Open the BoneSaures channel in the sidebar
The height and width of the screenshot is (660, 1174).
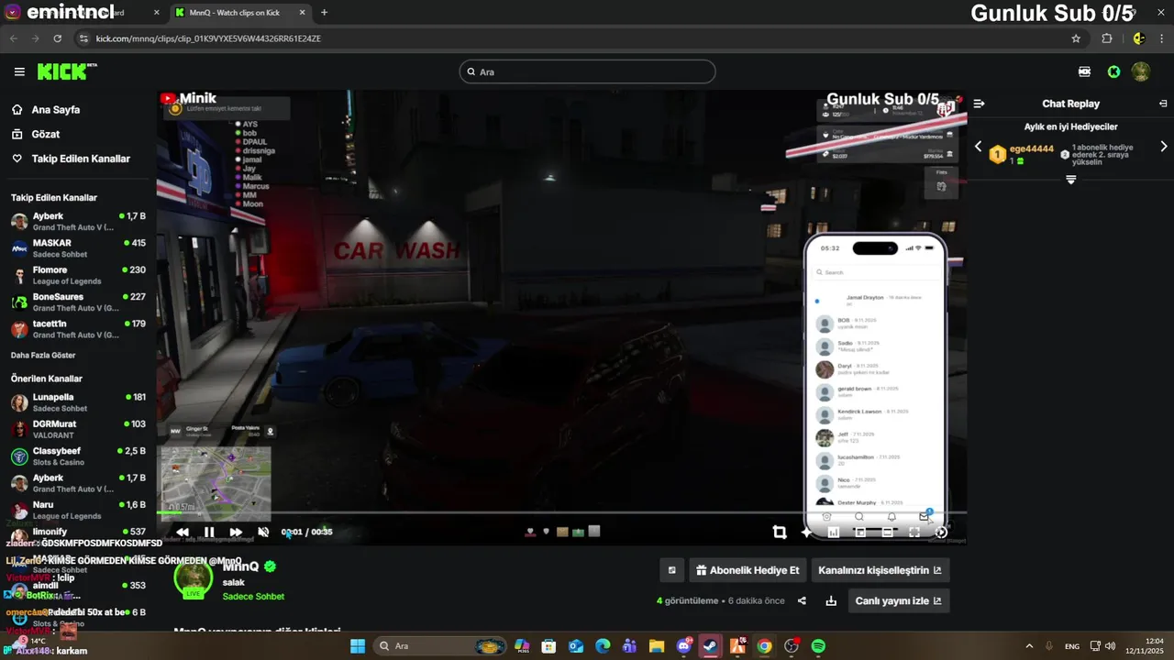[x=78, y=302]
